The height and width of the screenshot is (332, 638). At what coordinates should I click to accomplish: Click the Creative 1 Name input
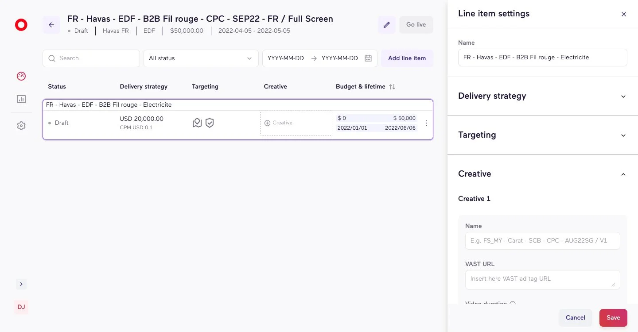pyautogui.click(x=543, y=241)
